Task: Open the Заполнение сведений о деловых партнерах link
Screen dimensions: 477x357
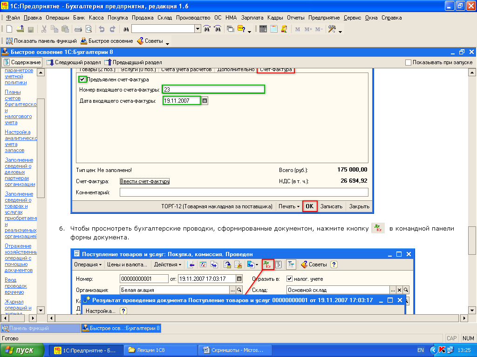Action: pyautogui.click(x=20, y=172)
